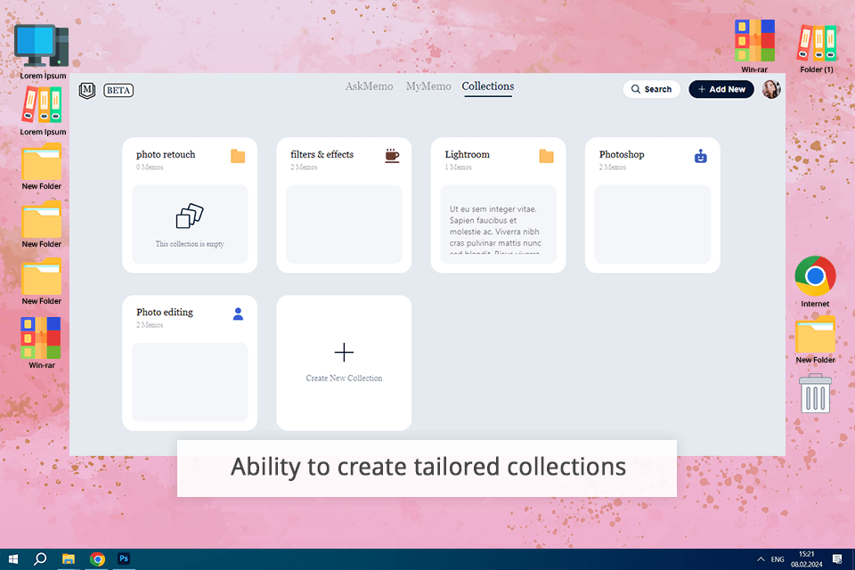Click the folder icon on photo retouch card

pyautogui.click(x=238, y=156)
